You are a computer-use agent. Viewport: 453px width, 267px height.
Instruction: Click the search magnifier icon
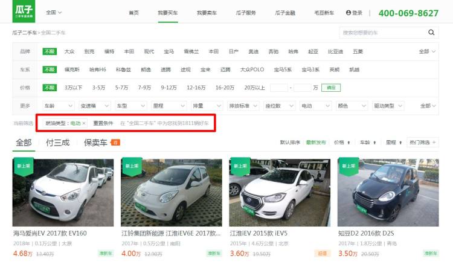pos(431,33)
